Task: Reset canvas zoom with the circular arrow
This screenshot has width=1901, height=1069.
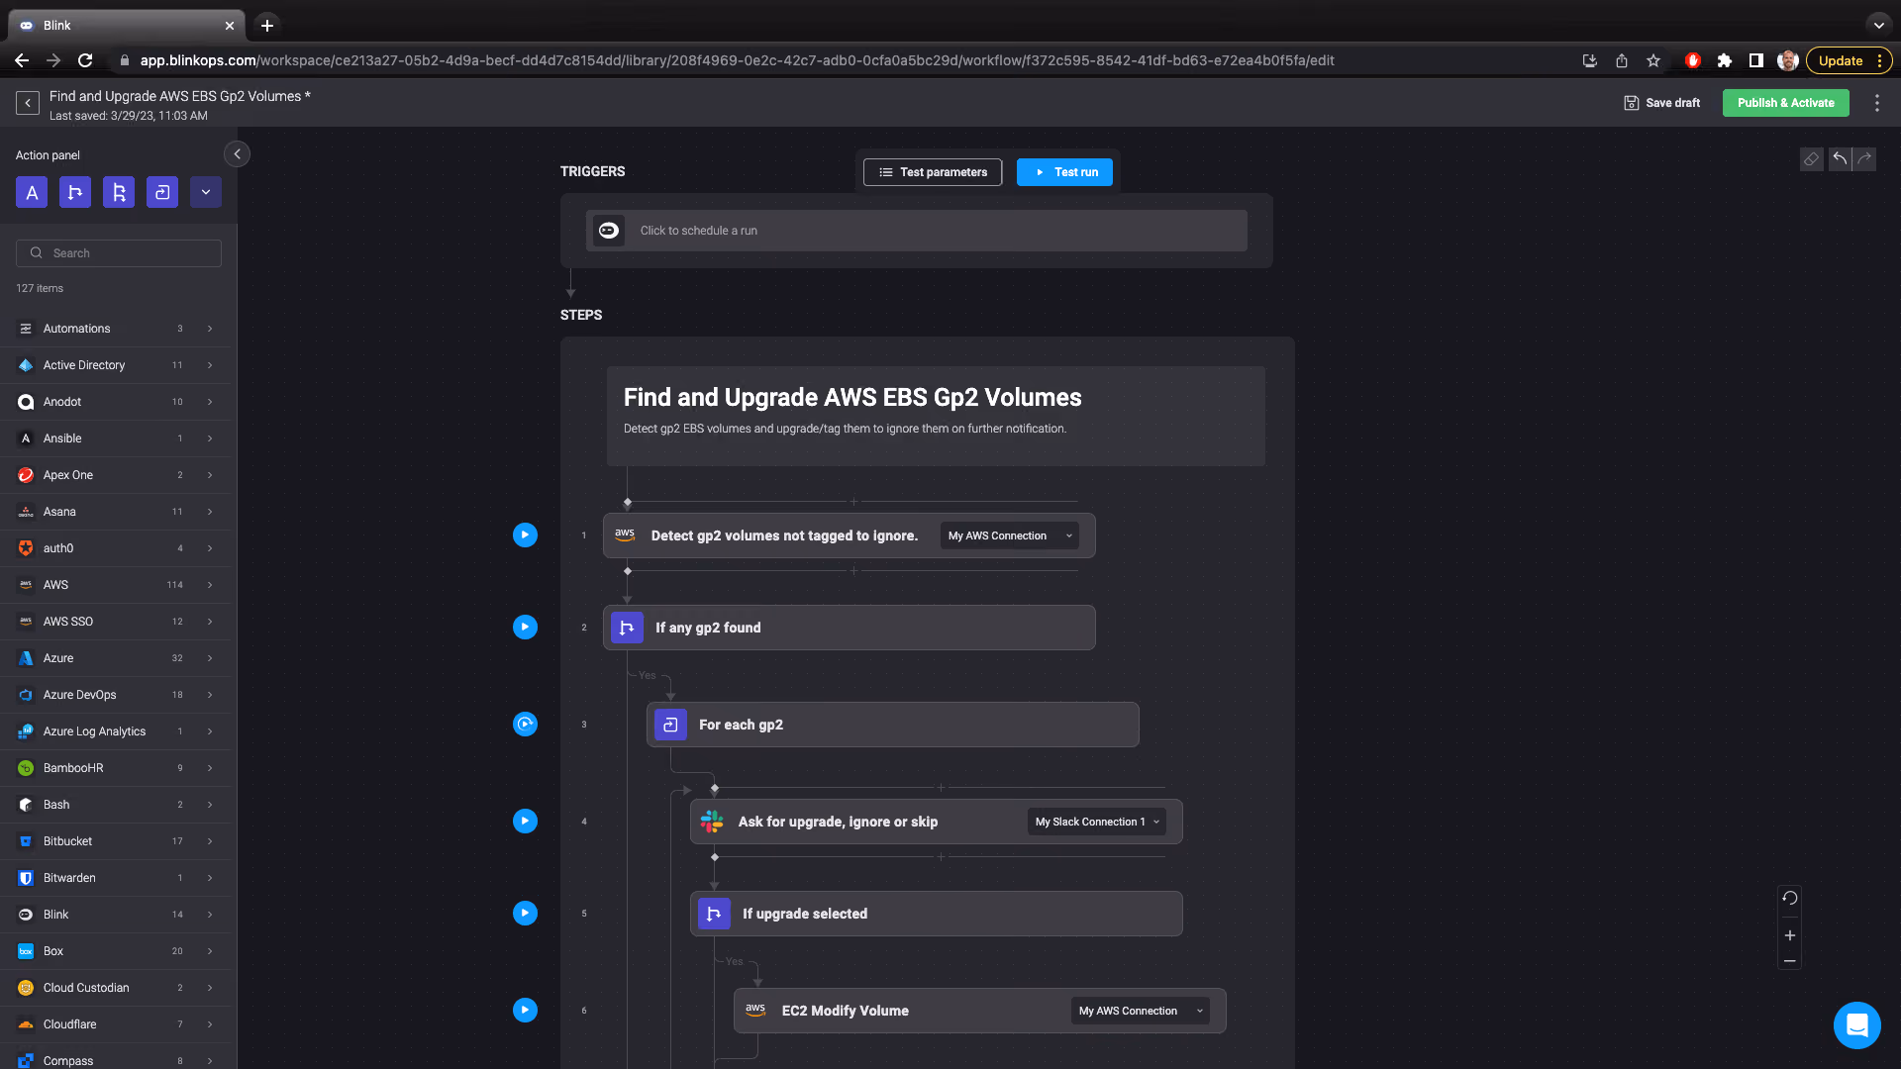Action: 1789,899
